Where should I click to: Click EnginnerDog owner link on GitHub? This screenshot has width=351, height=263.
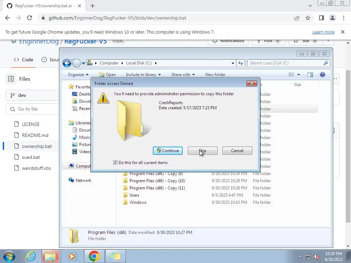[39, 41]
